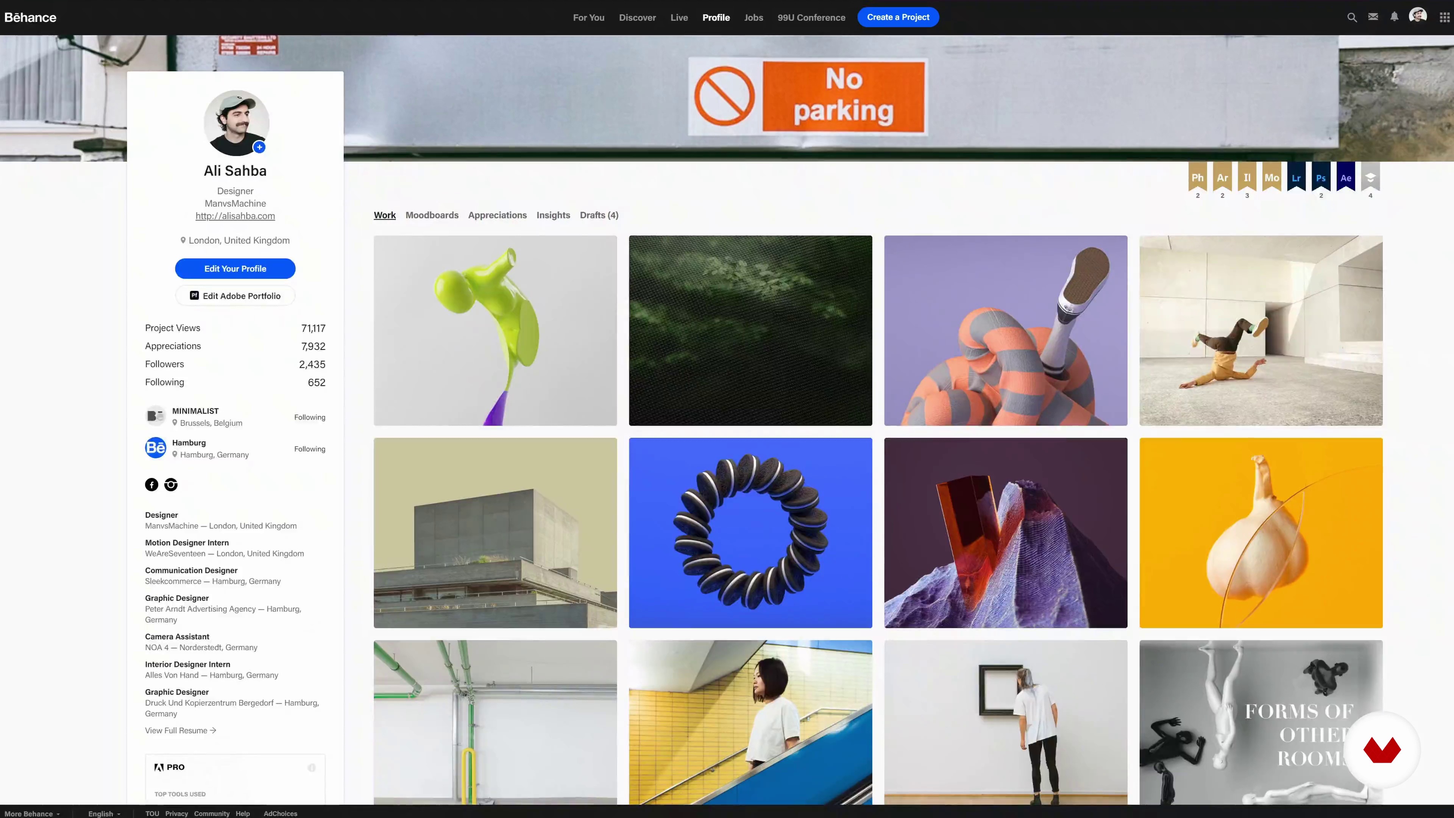Click Edit Your Profile button
The height and width of the screenshot is (818, 1454).
pos(235,269)
